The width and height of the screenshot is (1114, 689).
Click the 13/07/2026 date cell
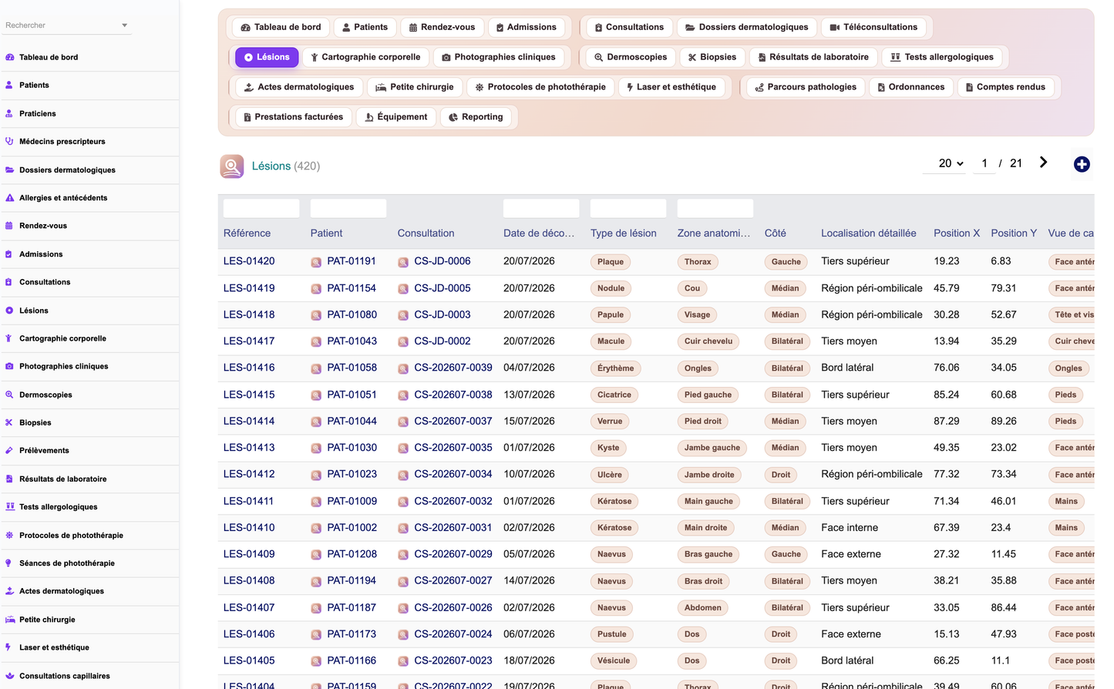point(529,395)
